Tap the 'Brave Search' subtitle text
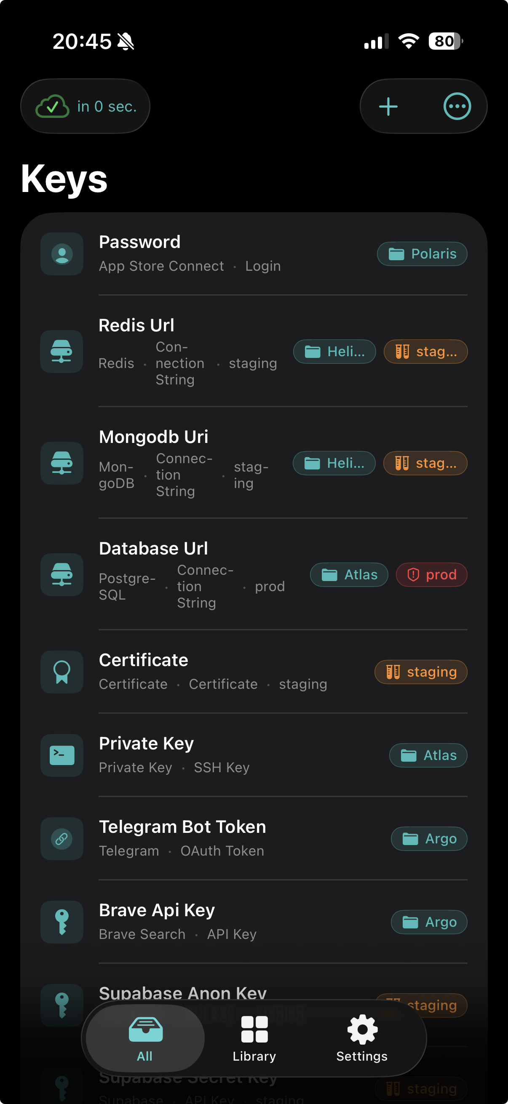508x1104 pixels. click(x=142, y=934)
